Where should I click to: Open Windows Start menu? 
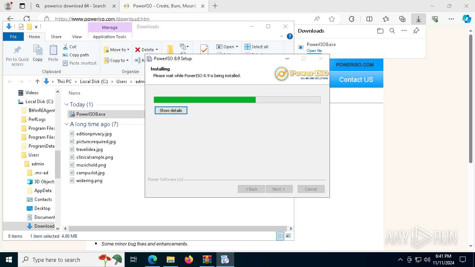coord(9,260)
